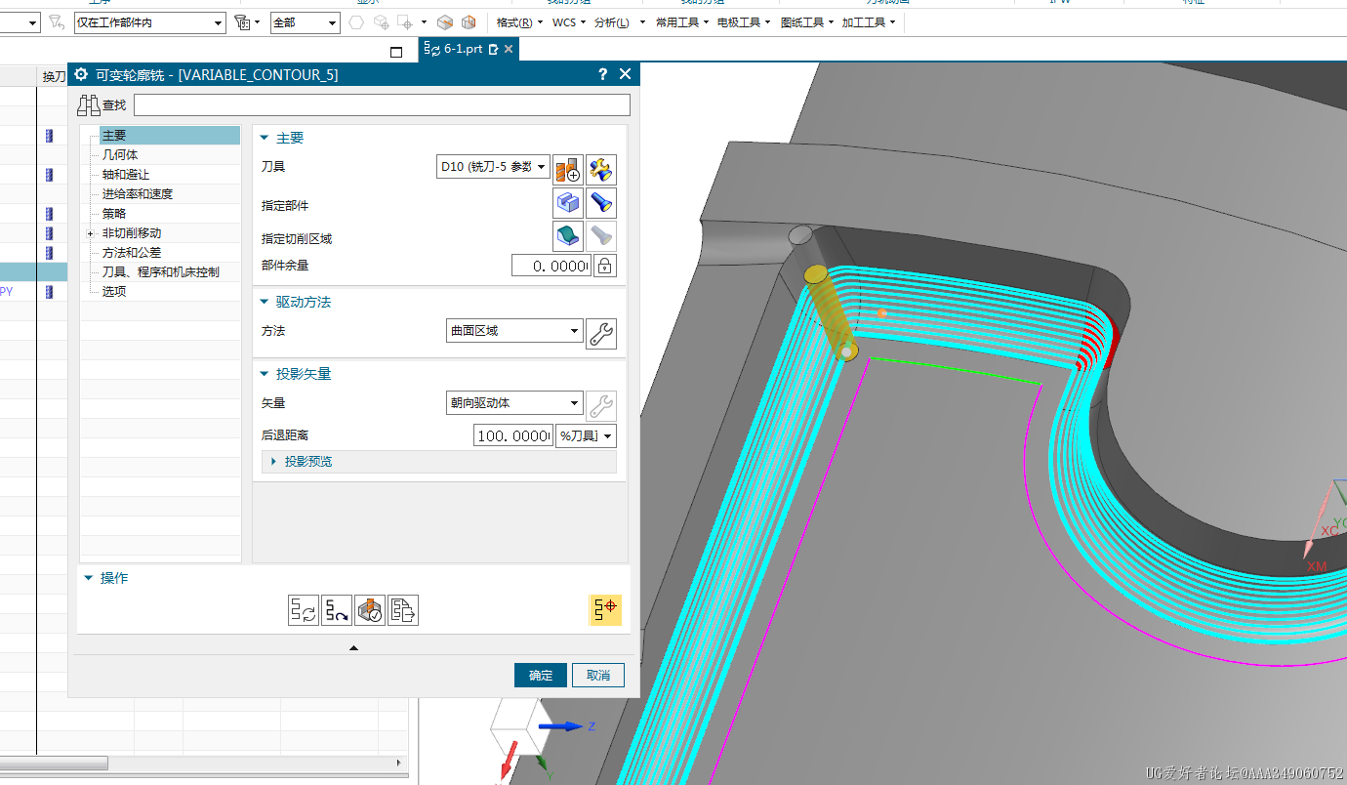Collapse the 主要 section header
Viewport: 1347px width, 785px height.
pos(265,139)
